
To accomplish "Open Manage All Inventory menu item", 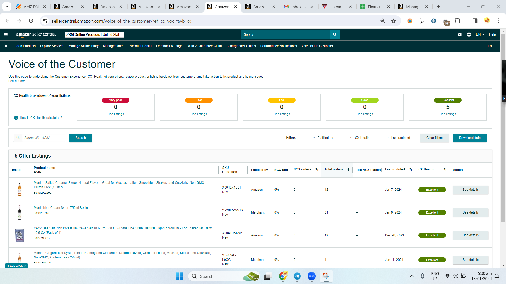I will [84, 46].
